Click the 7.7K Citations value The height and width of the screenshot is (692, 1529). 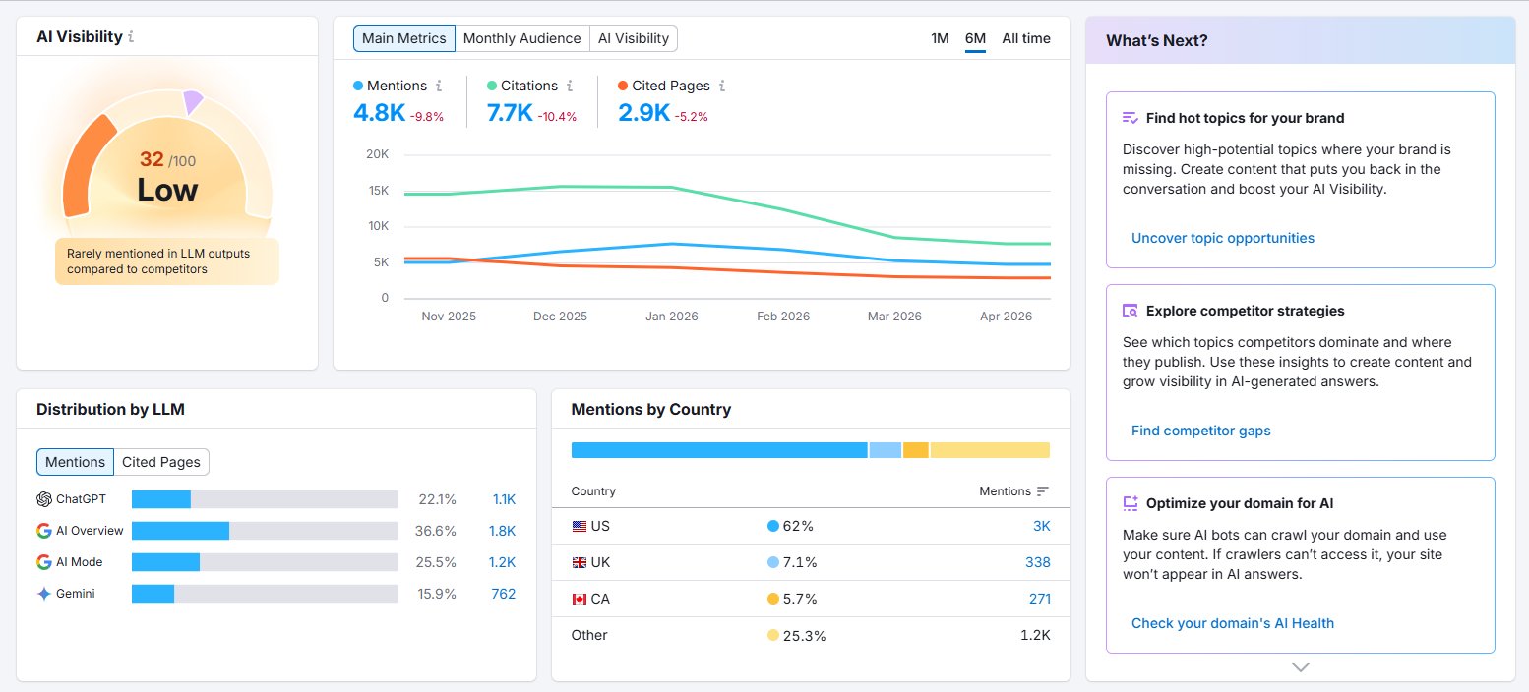click(510, 113)
